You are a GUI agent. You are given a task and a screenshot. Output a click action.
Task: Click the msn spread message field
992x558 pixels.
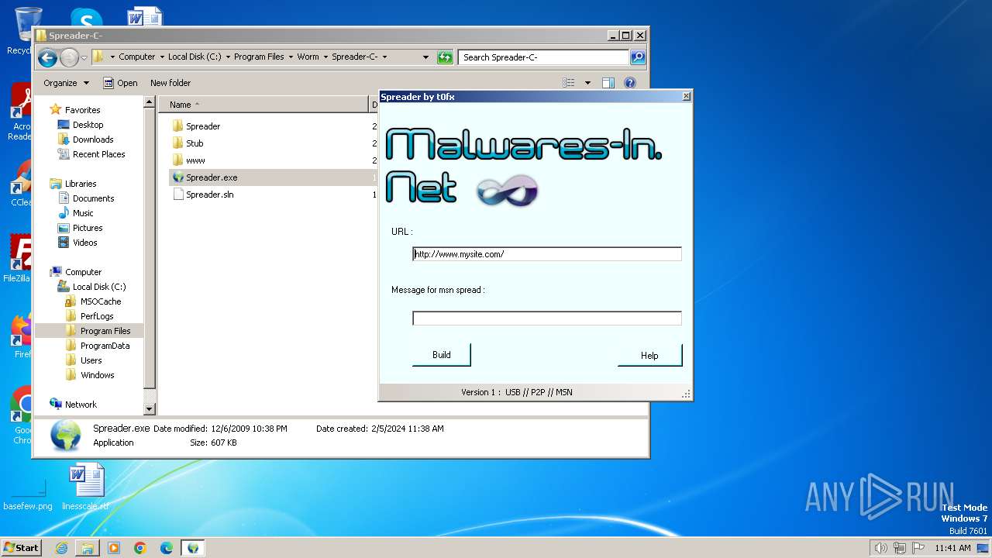pos(547,319)
